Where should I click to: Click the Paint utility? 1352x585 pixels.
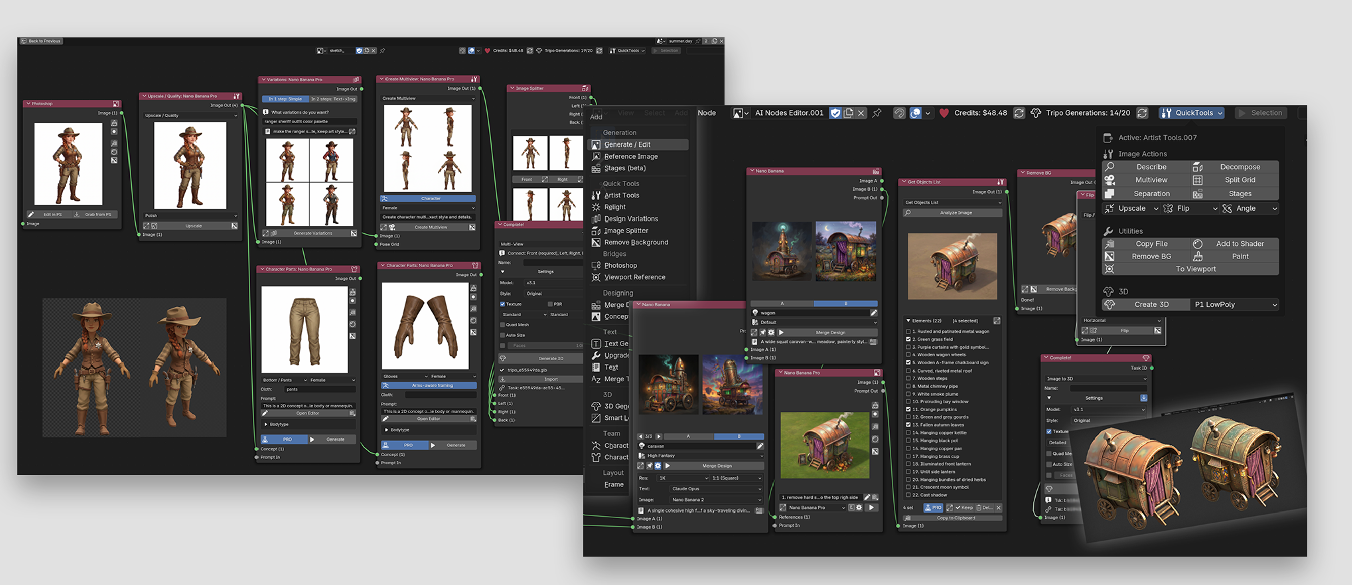pyautogui.click(x=1235, y=256)
